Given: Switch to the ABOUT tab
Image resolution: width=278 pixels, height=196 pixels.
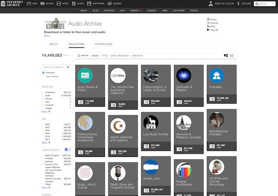Looking at the screenshot, I should [53, 44].
